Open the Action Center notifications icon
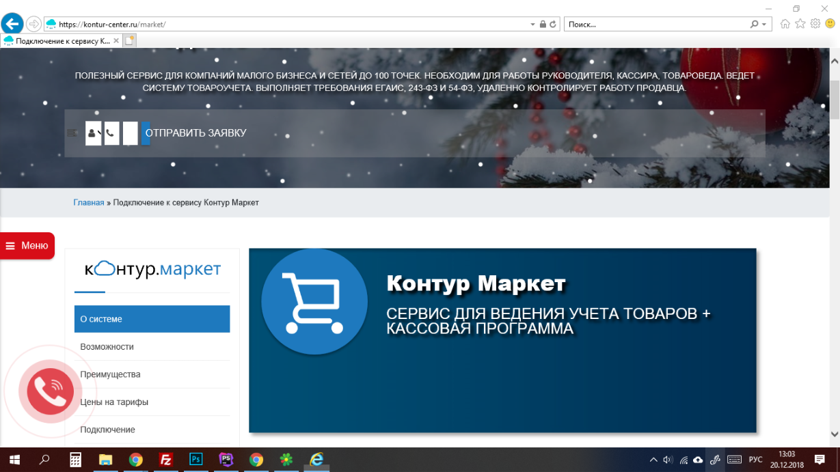This screenshot has width=840, height=472. [819, 460]
